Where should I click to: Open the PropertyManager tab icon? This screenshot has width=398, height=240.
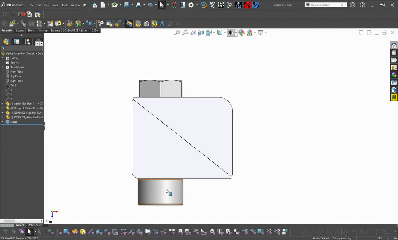click(16, 42)
